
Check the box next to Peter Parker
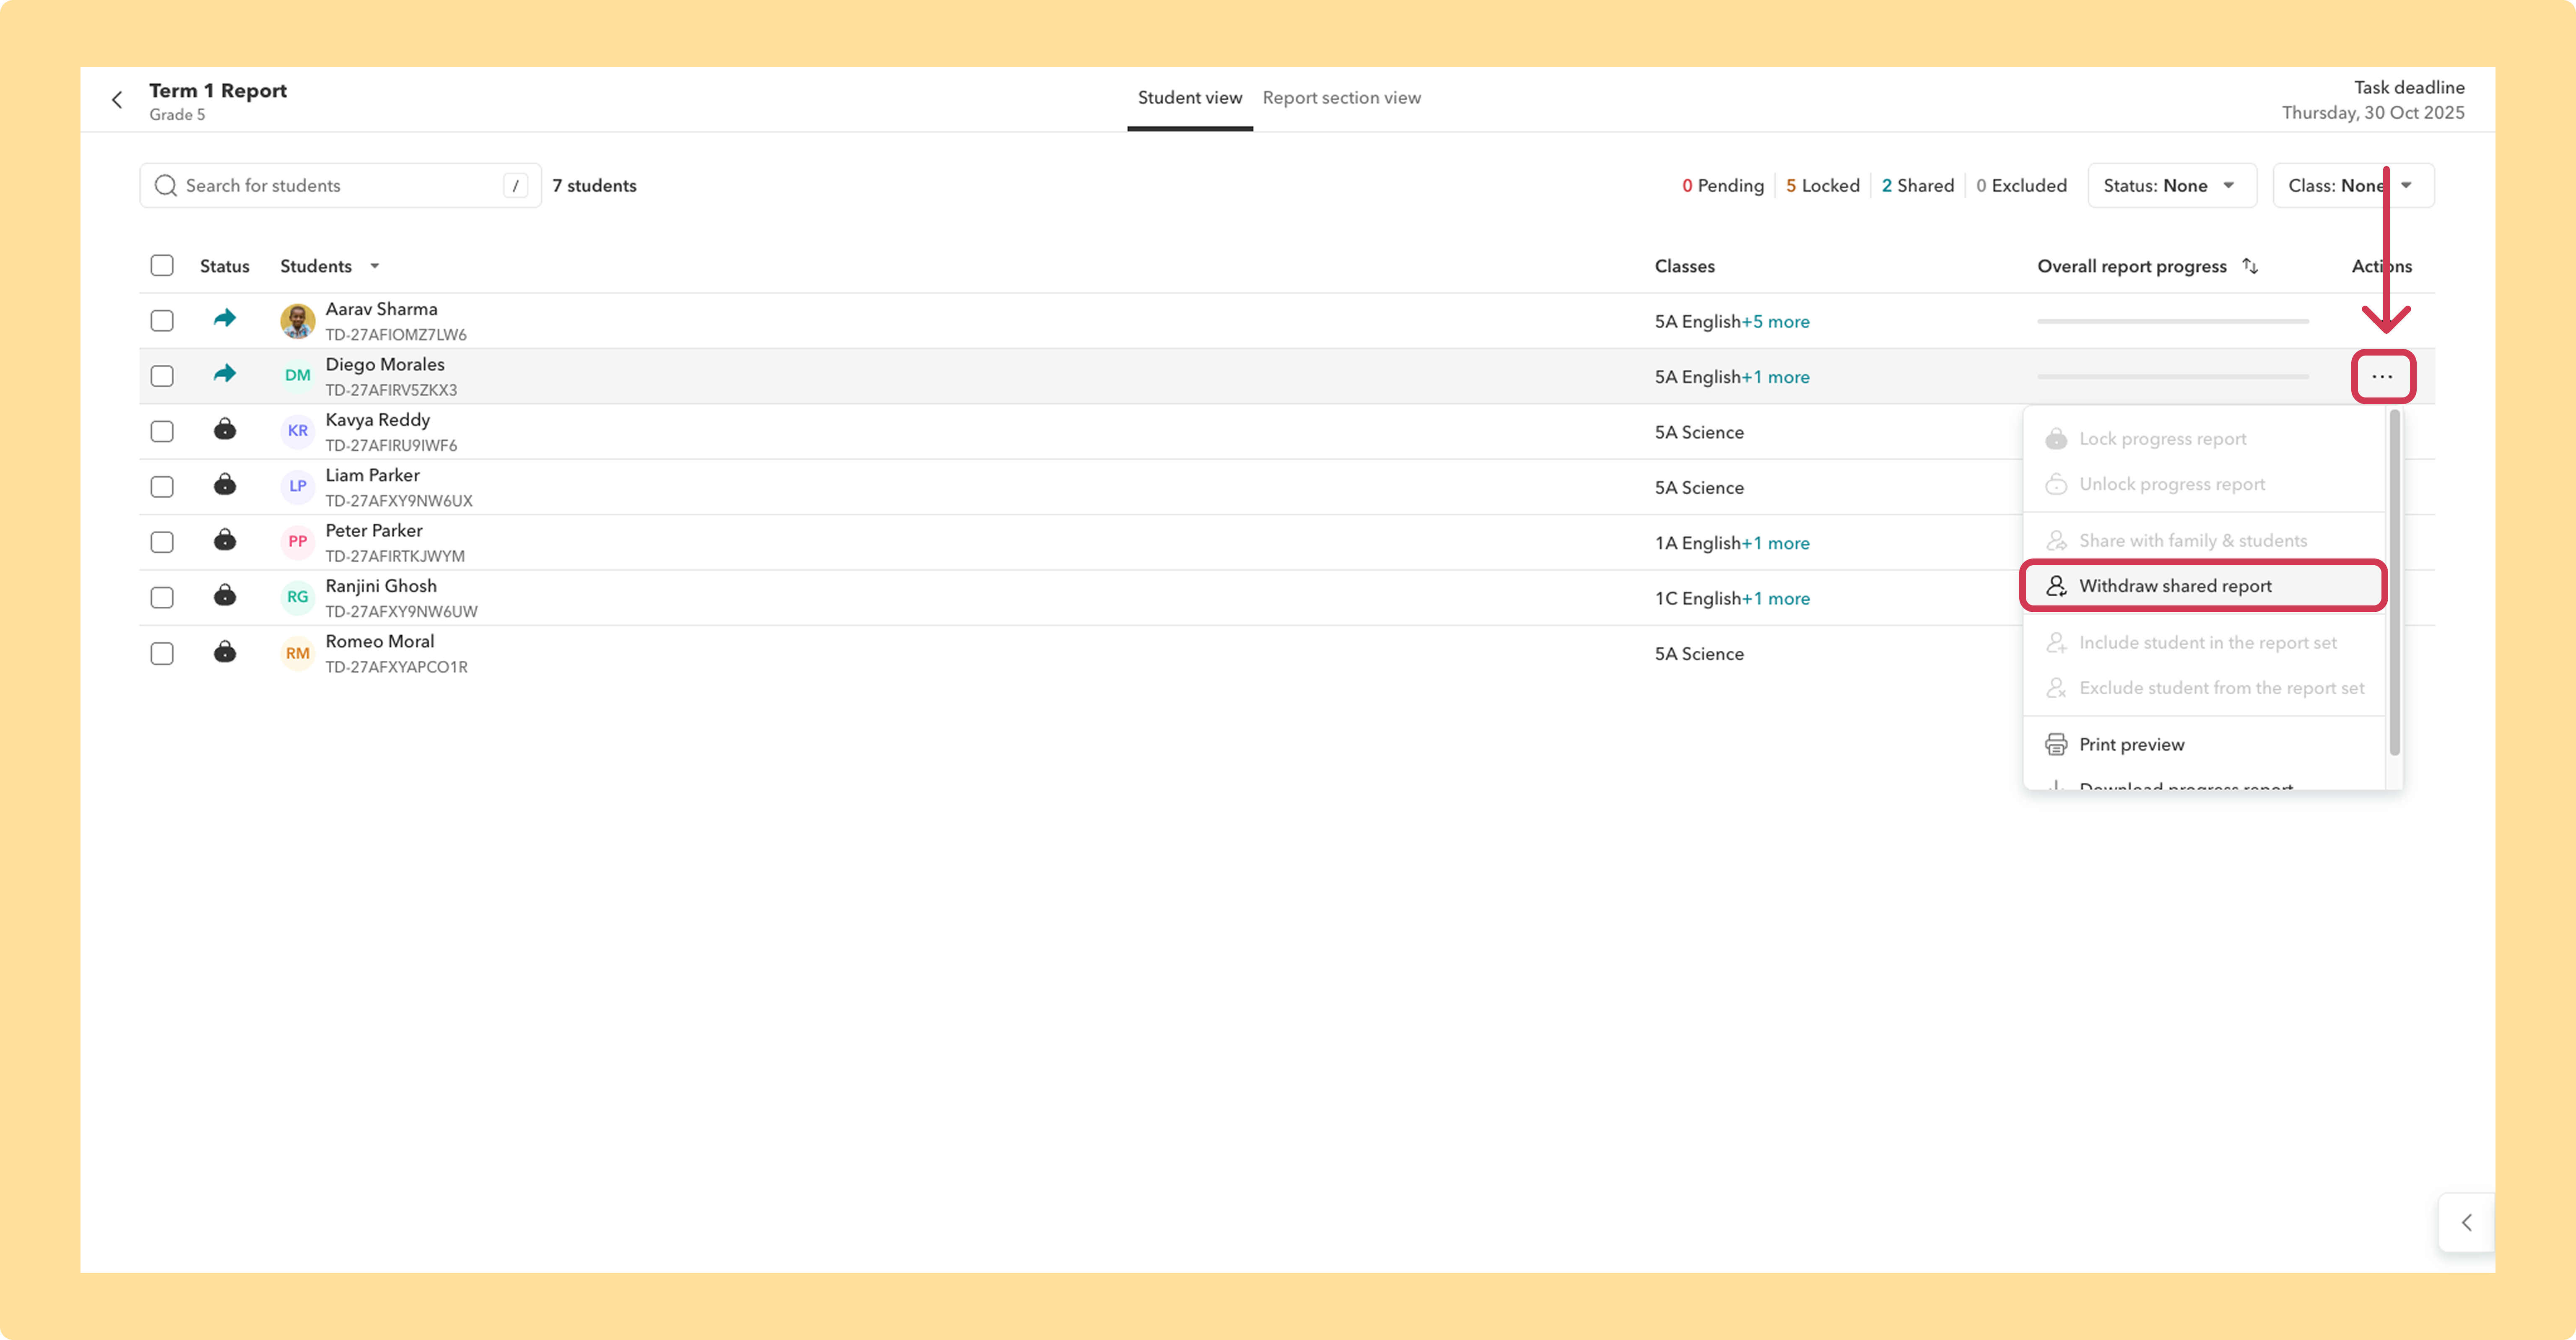coord(162,542)
